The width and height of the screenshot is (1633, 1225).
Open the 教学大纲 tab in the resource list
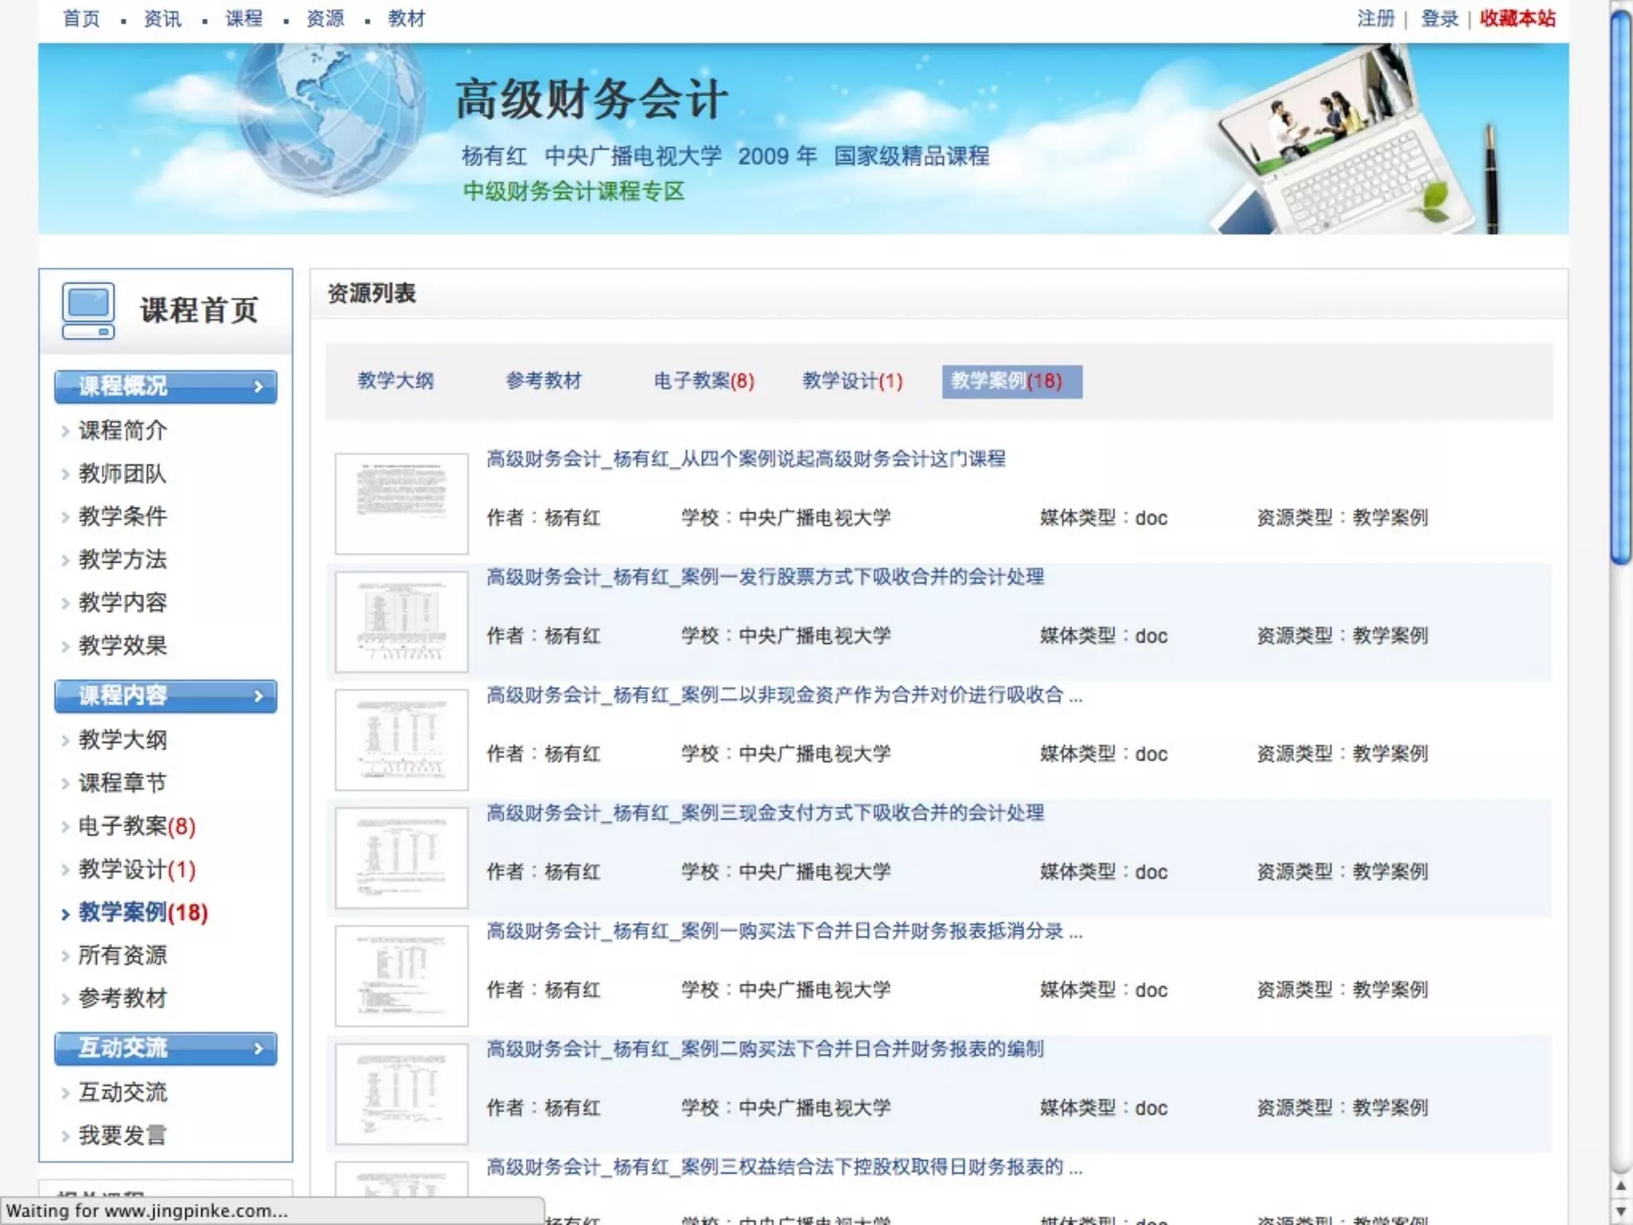(x=395, y=380)
